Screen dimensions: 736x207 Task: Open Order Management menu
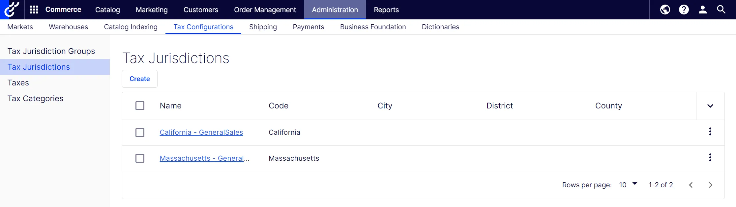point(265,10)
